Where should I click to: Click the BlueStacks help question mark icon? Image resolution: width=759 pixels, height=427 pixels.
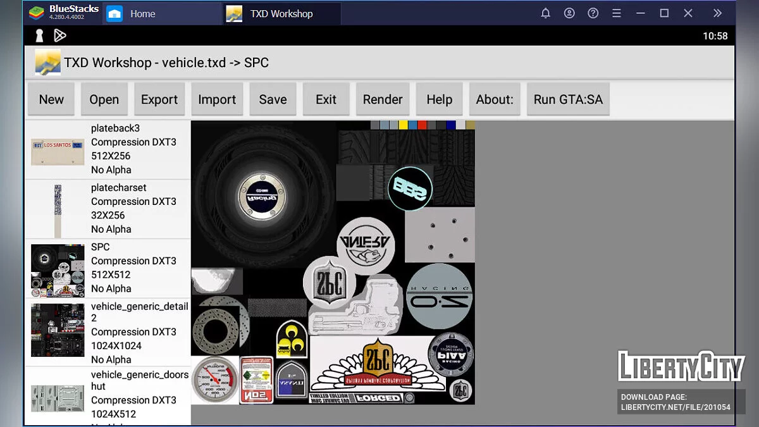point(593,13)
